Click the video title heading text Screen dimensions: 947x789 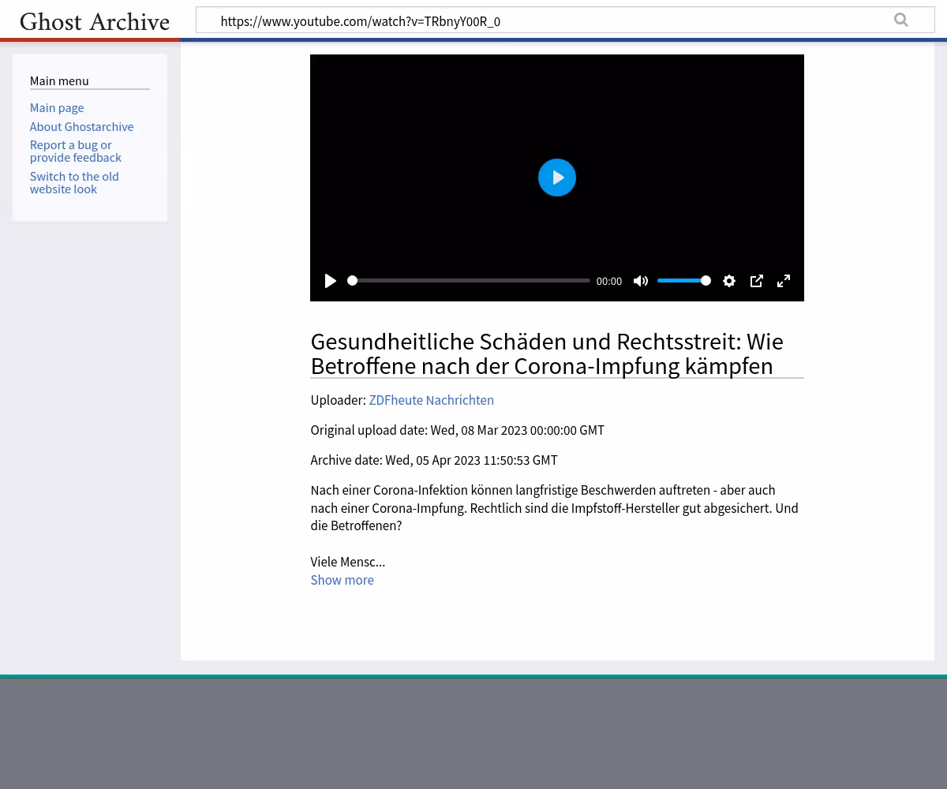coord(547,353)
